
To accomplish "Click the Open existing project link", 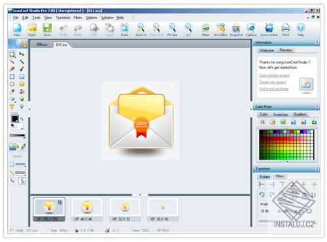I will (x=274, y=75).
